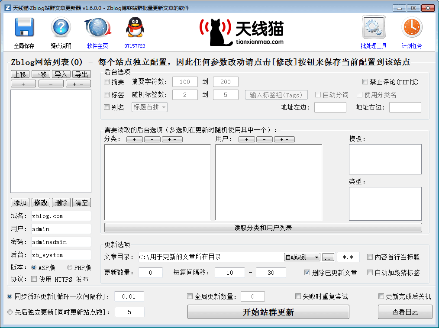Viewport: 439px width, 328px height.
Task: Click the 域名 input field
Action: 61,216
